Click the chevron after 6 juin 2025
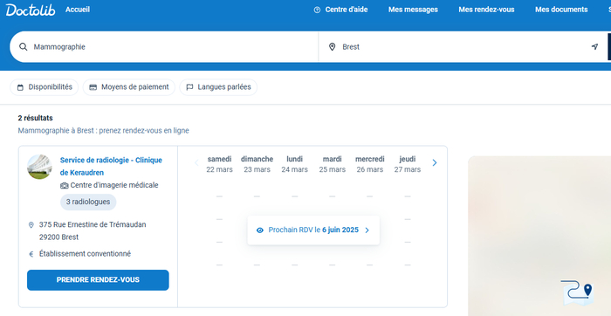The width and height of the screenshot is (611, 316). click(367, 230)
